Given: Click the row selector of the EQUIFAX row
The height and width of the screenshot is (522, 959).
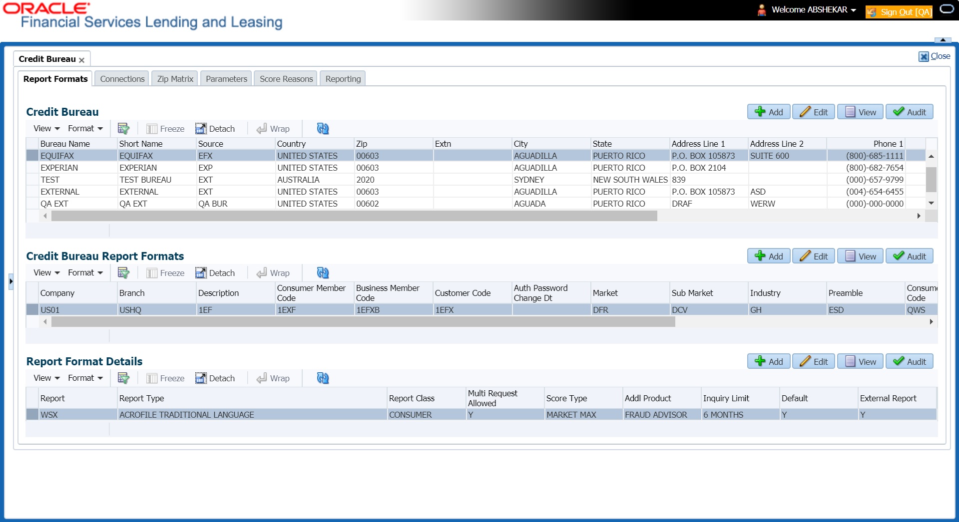Looking at the screenshot, I should [32, 156].
